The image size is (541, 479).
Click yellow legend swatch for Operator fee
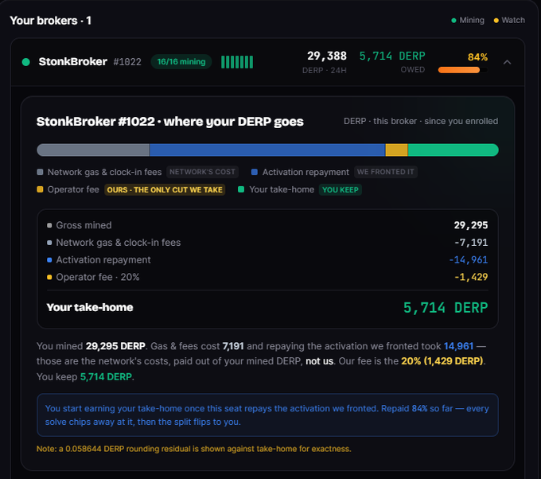point(40,189)
